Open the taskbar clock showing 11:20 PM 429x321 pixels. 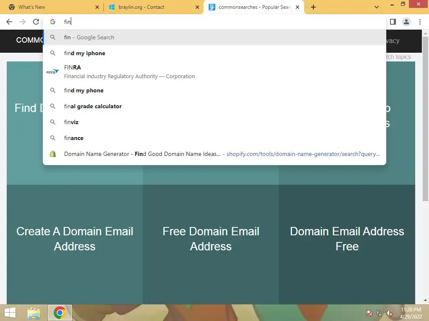(x=411, y=313)
